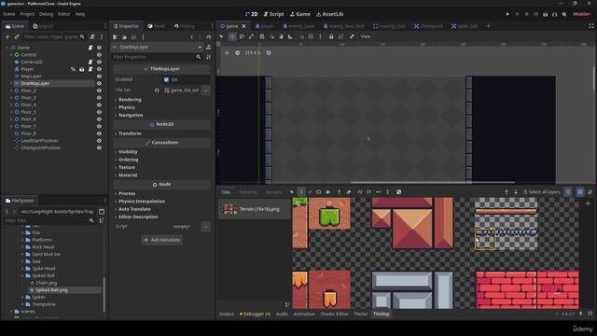Uncheck the Enabled On checkbox
Screen dimensions: 597x336
[x=166, y=79]
